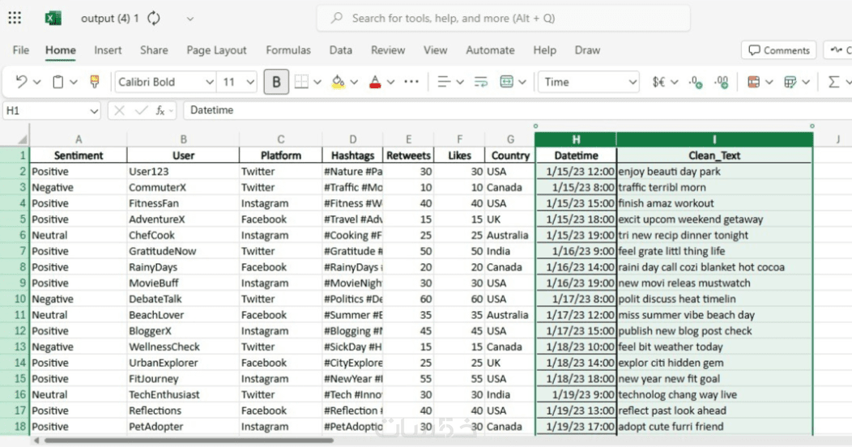This screenshot has height=447, width=852.
Task: Switch to the Formulas tab
Action: 288,50
